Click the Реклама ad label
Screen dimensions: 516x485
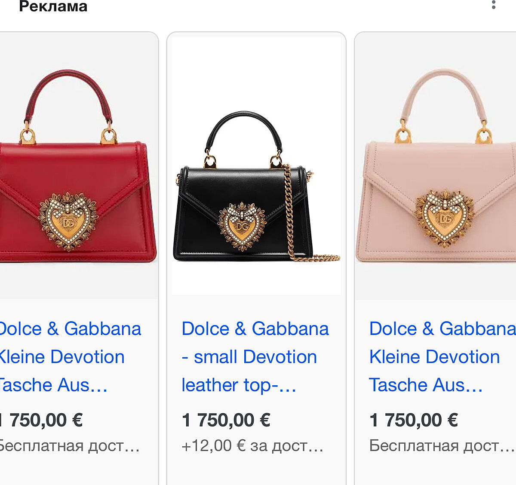pos(53,6)
